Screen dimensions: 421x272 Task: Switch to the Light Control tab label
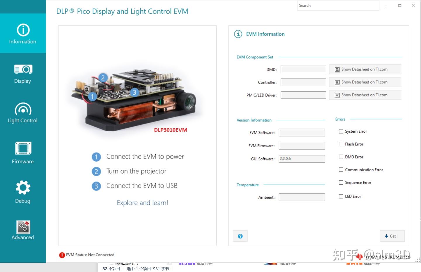tap(23, 121)
